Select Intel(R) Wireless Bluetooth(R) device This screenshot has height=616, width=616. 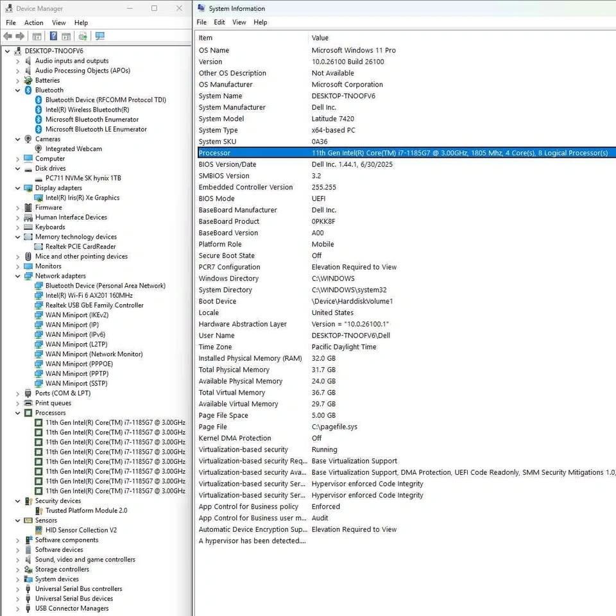click(x=87, y=110)
